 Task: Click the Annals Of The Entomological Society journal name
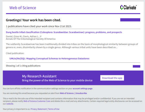pos(31,39)
